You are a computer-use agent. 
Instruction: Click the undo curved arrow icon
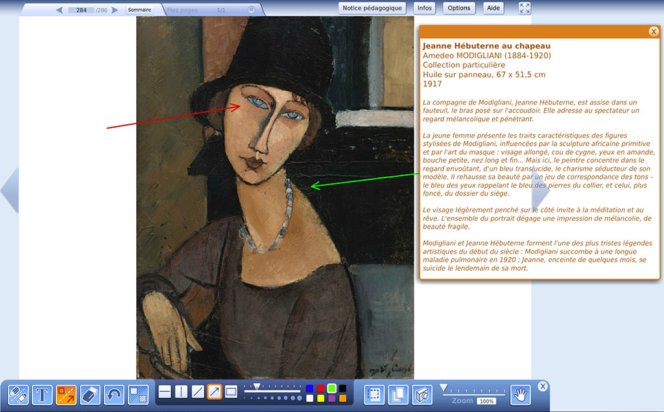[x=114, y=394]
